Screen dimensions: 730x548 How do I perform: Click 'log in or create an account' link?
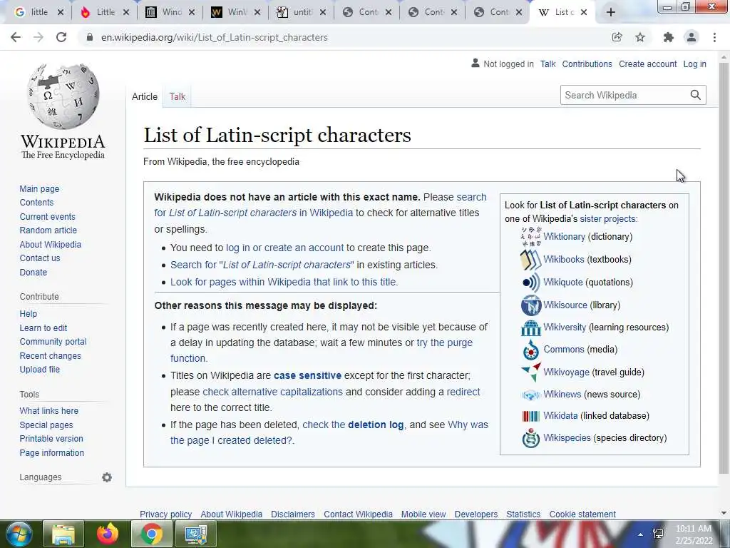pyautogui.click(x=284, y=248)
